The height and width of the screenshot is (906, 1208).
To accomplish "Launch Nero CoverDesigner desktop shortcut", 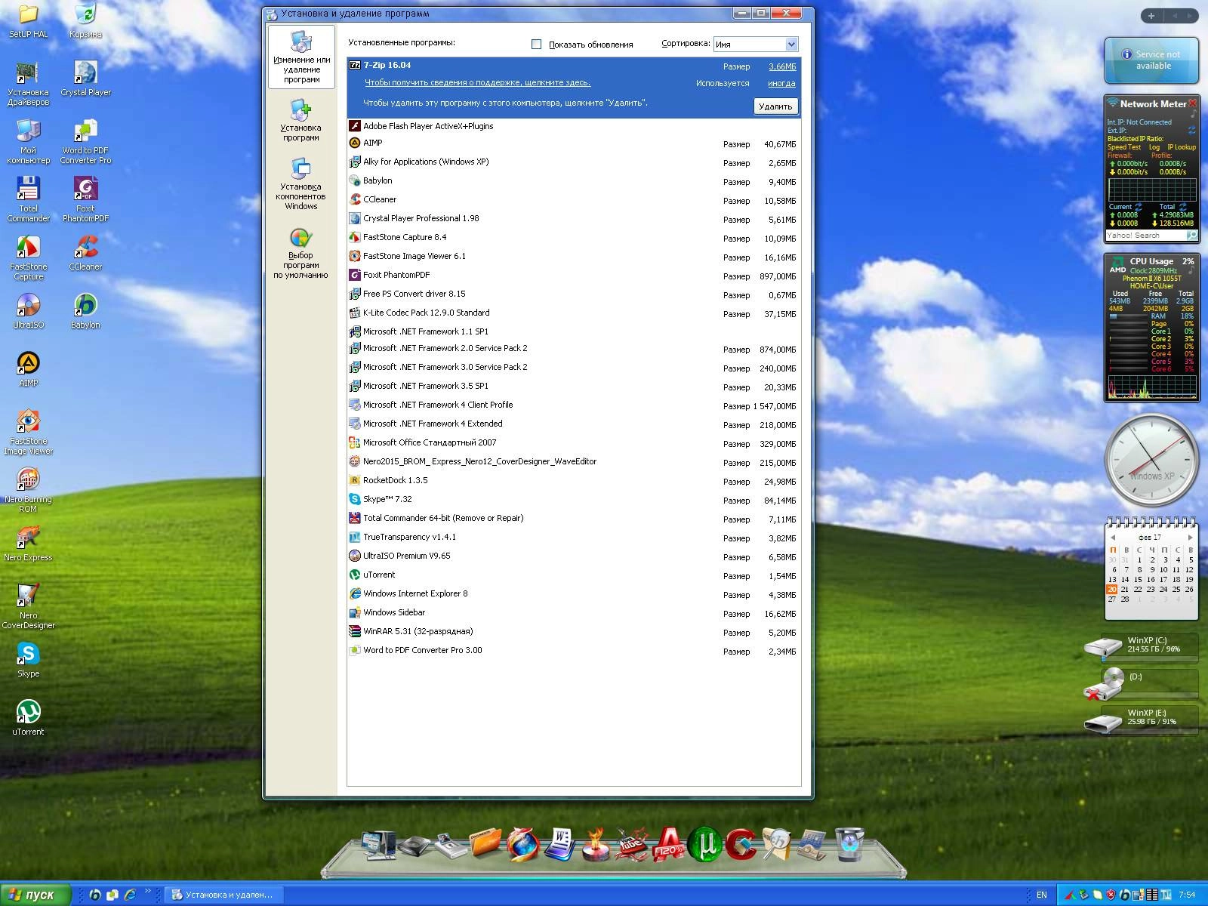I will click(x=28, y=607).
